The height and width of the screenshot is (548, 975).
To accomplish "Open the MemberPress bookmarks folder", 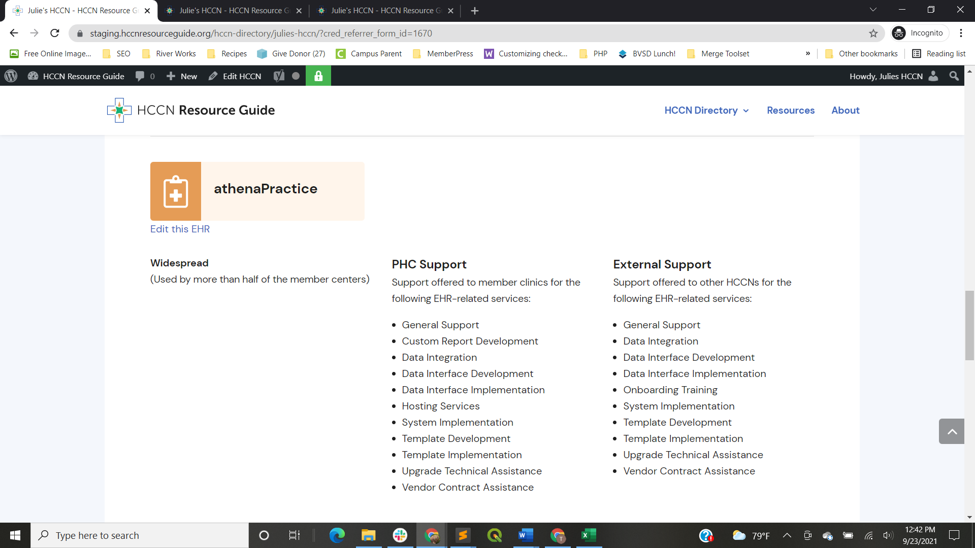I will 443,54.
